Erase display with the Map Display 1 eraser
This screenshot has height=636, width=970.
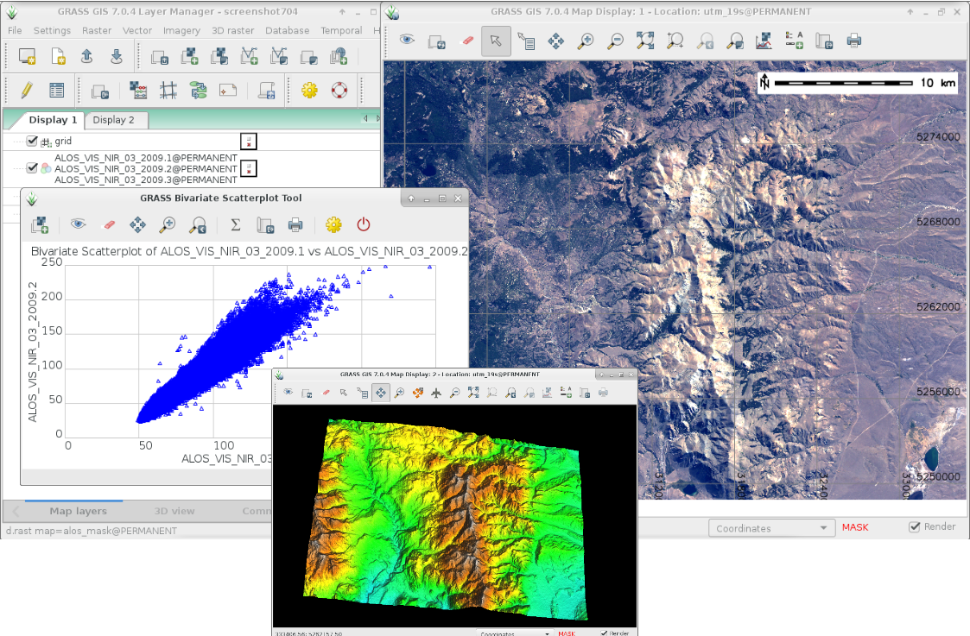(467, 41)
